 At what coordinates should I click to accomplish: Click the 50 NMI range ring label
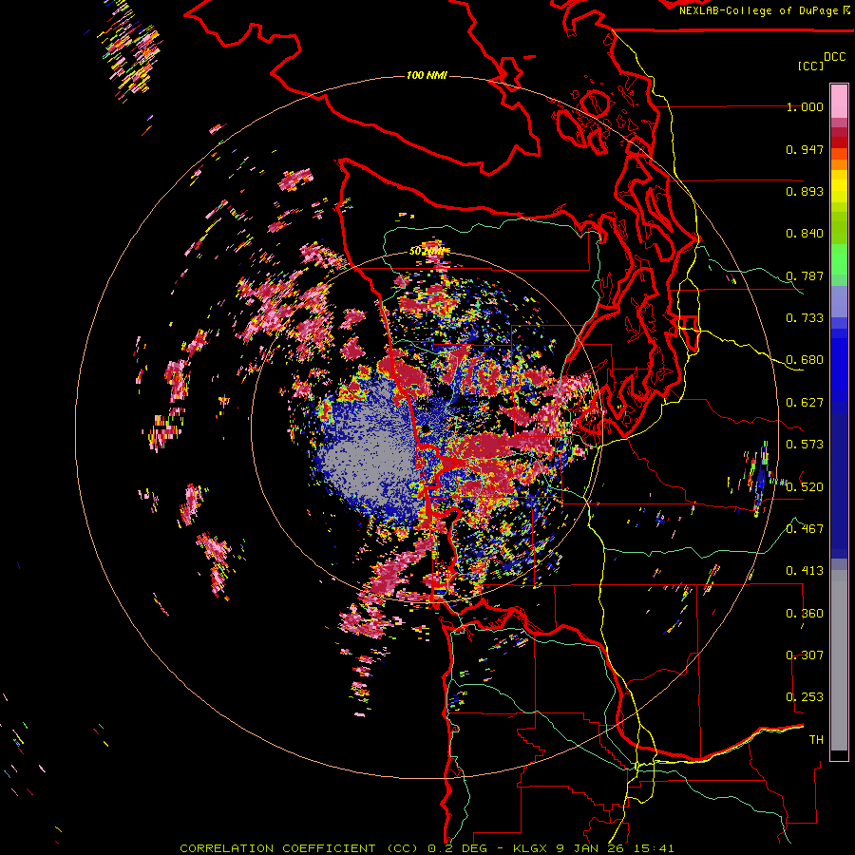[429, 251]
